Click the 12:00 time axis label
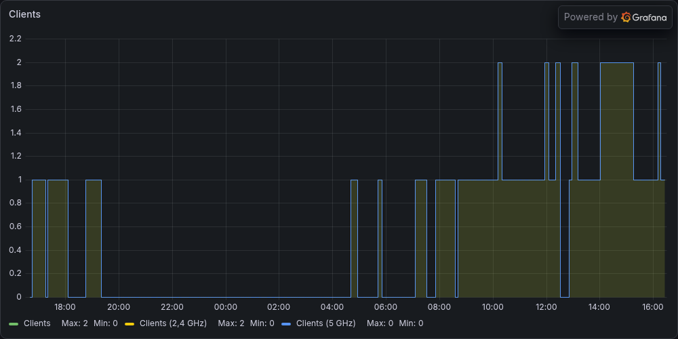Image resolution: width=678 pixels, height=339 pixels. coord(546,307)
